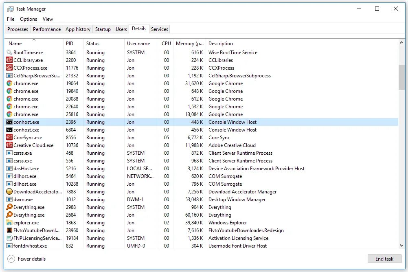The width and height of the screenshot is (408, 272).
Task: Switch to the App history tab
Action: pos(78,29)
